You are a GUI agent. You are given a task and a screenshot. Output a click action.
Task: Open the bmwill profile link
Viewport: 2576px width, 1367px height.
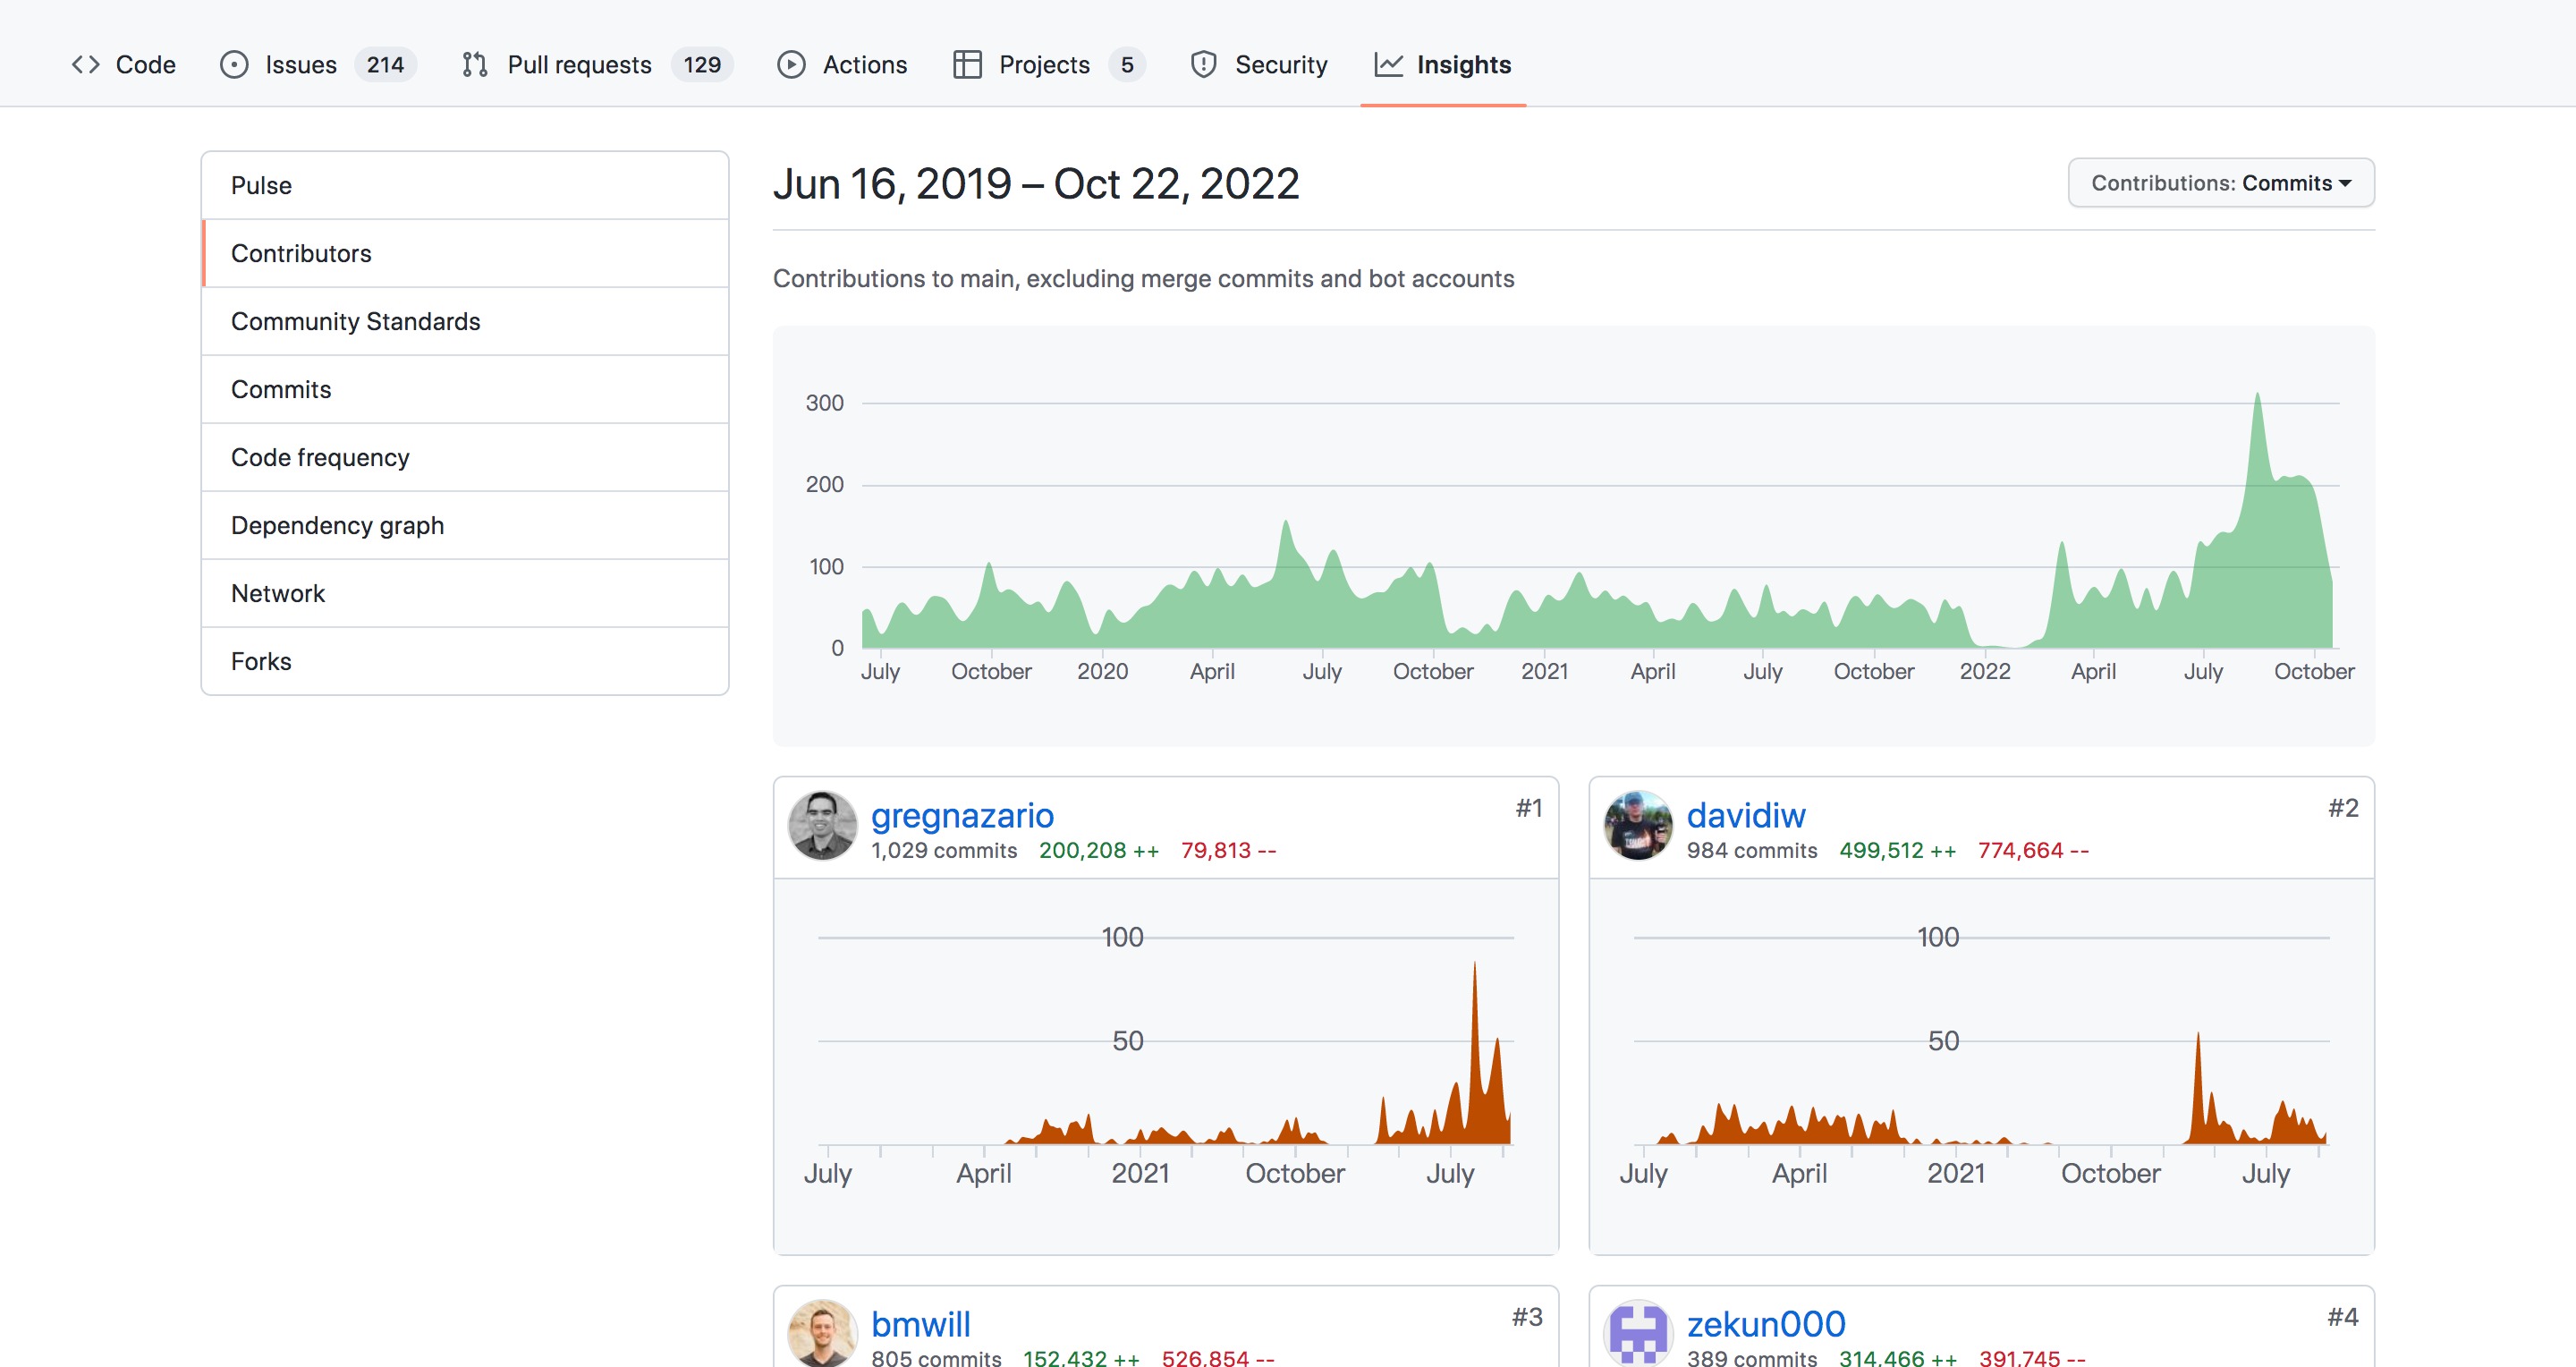[921, 1325]
